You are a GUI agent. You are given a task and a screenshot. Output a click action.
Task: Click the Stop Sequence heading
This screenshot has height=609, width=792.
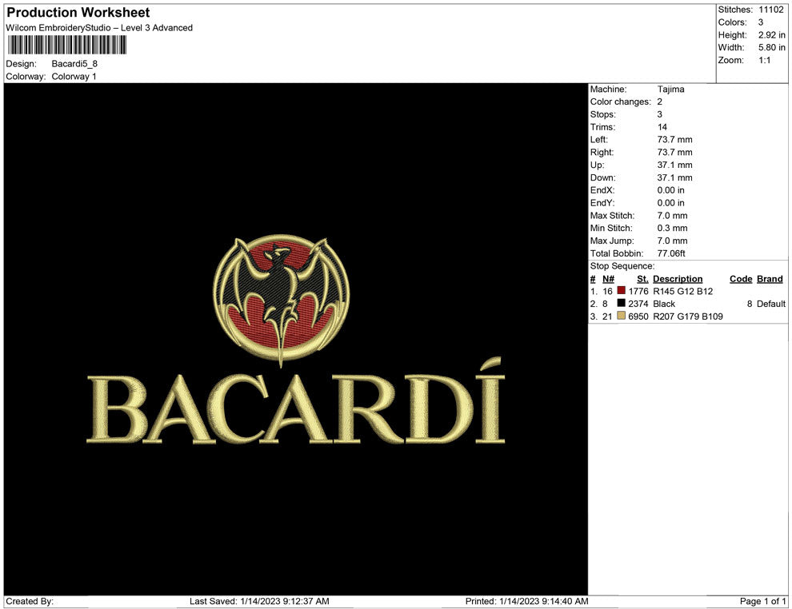(622, 266)
